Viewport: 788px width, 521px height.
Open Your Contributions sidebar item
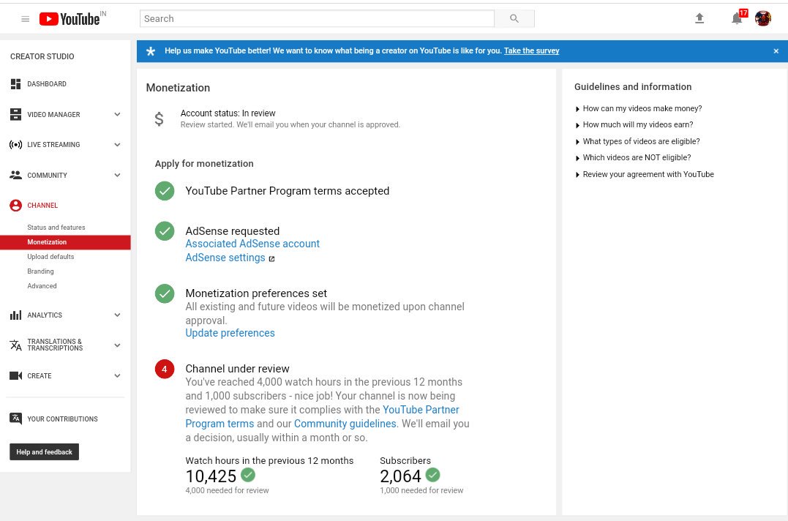(62, 419)
